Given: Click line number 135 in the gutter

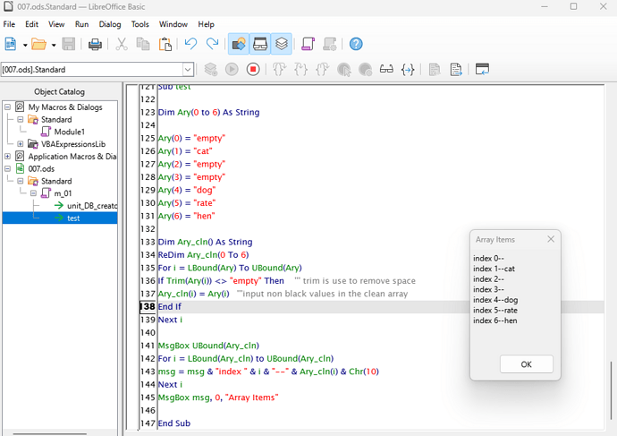Looking at the screenshot, I should pyautogui.click(x=148, y=268).
